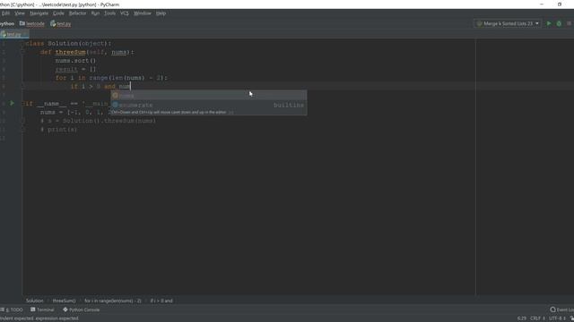Click the Solution breadcrumb at editor bottom
The width and height of the screenshot is (574, 322).
click(34, 301)
